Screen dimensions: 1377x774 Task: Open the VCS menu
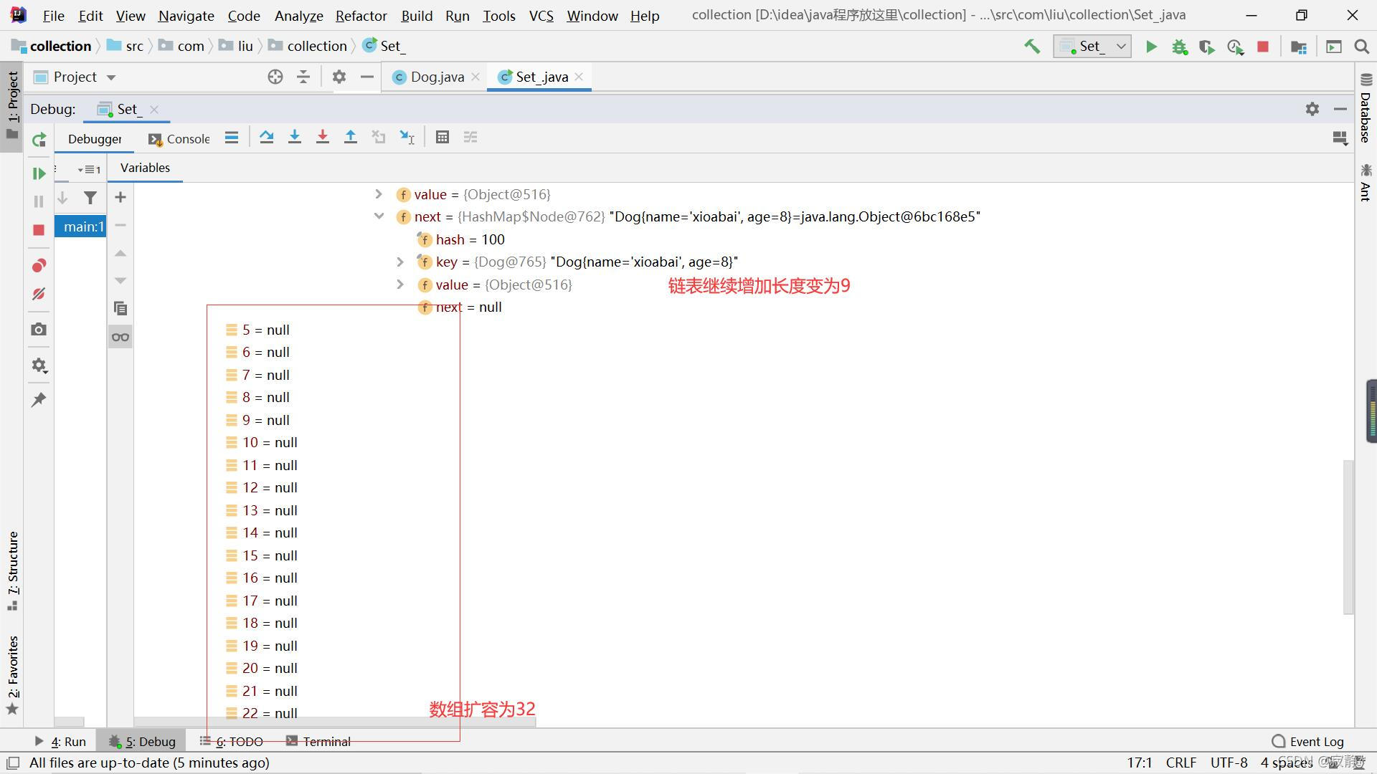coord(541,15)
